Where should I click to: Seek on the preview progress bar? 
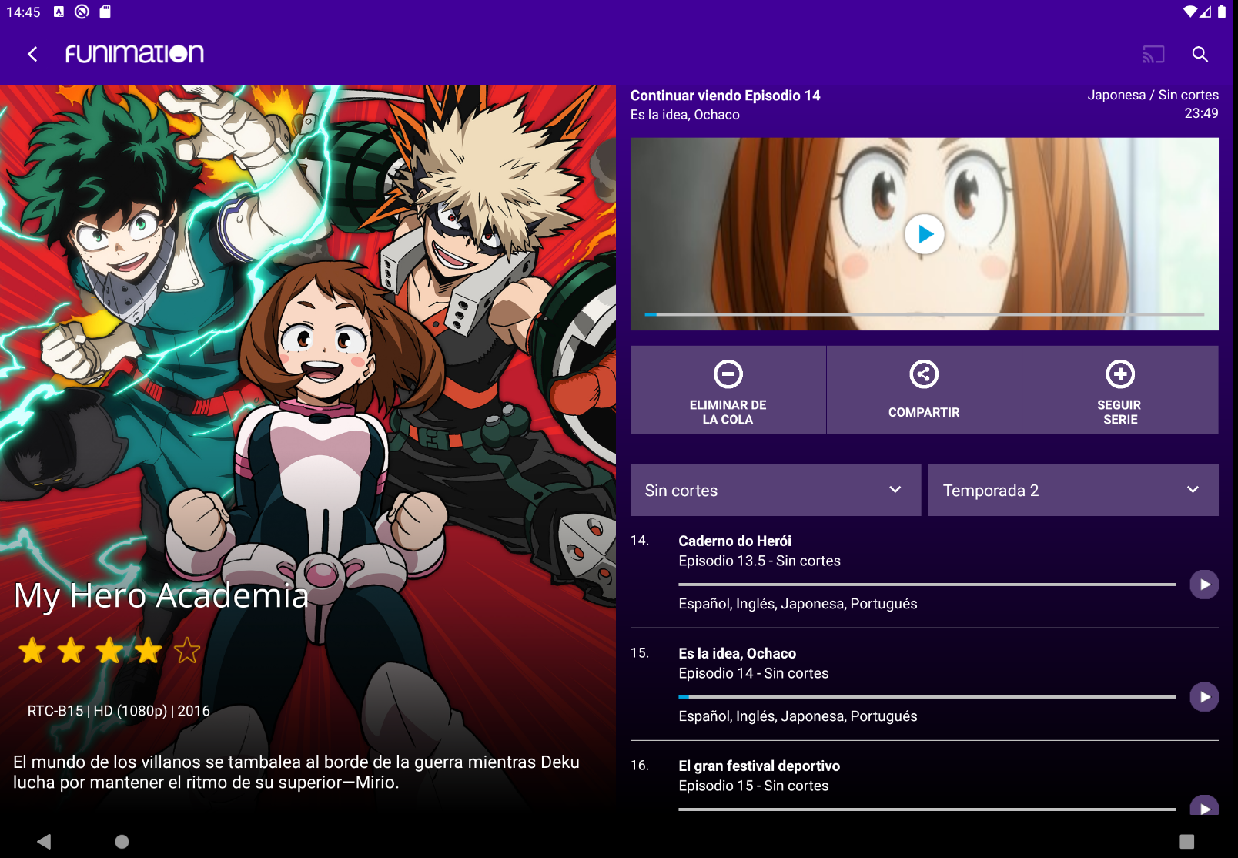click(925, 314)
